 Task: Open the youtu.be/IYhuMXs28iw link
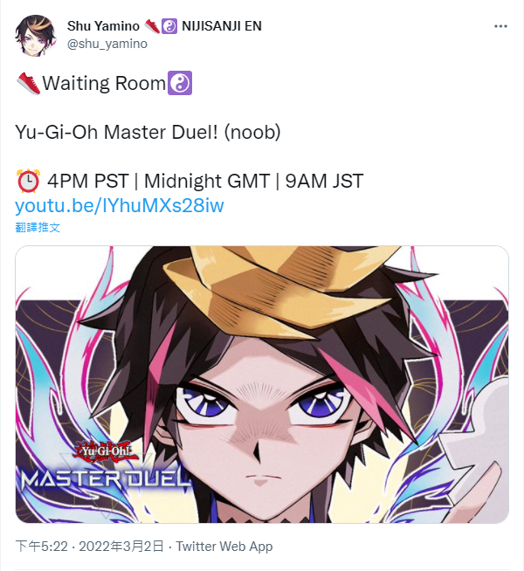(120, 206)
